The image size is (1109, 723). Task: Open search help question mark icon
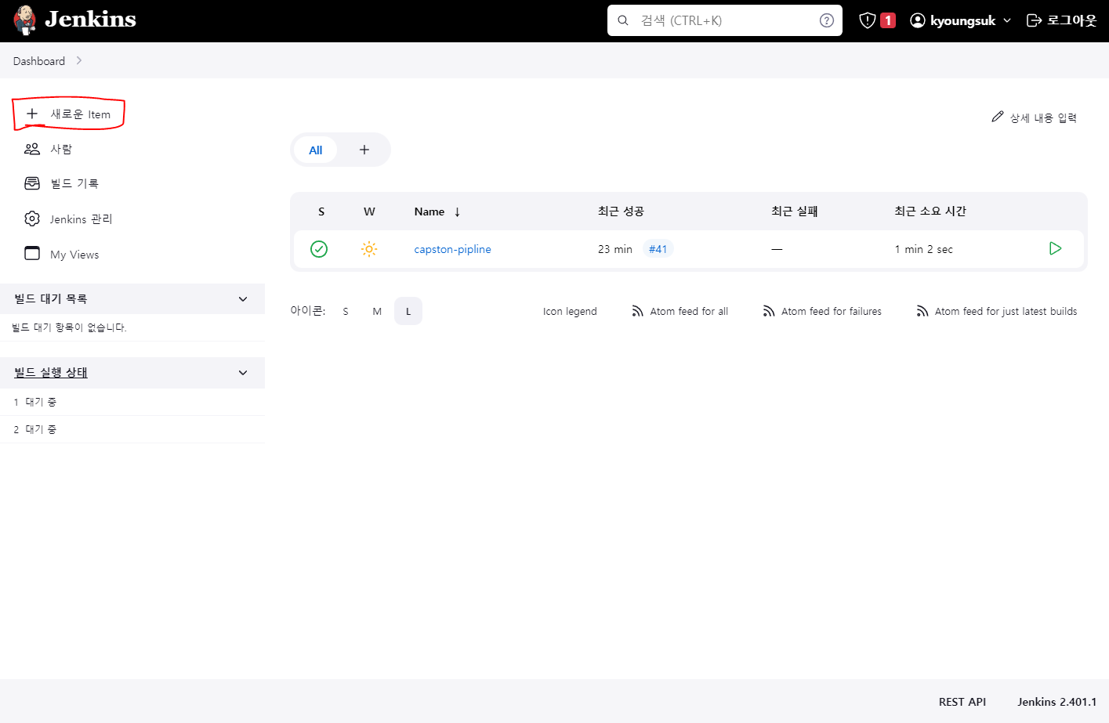pos(826,20)
